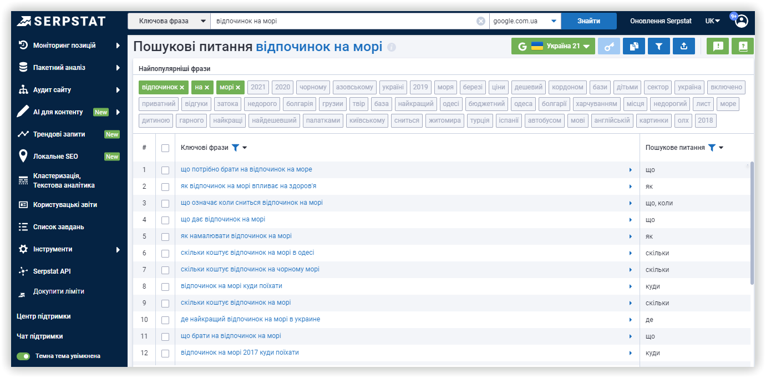The height and width of the screenshot is (378, 766).
Task: Check row 7 на чорному морі checkbox
Action: tap(165, 270)
